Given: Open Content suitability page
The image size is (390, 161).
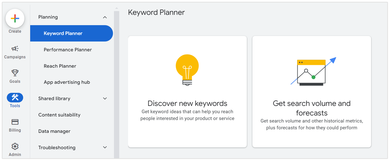Looking at the screenshot, I should pos(59,115).
